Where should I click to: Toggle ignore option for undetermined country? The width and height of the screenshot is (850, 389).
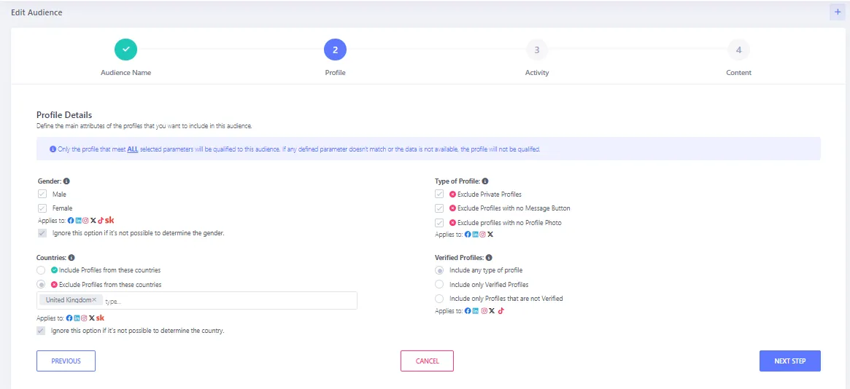click(41, 330)
